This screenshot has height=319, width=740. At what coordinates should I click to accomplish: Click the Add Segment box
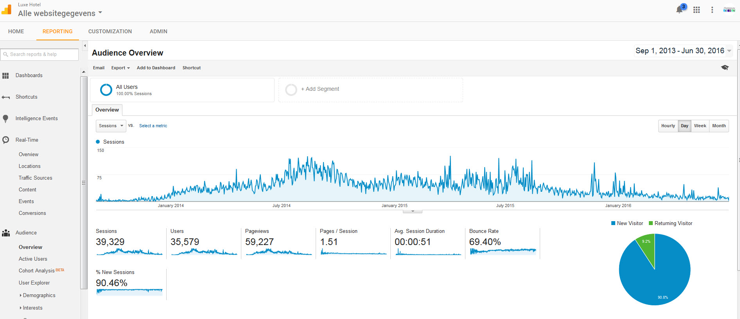pos(371,90)
